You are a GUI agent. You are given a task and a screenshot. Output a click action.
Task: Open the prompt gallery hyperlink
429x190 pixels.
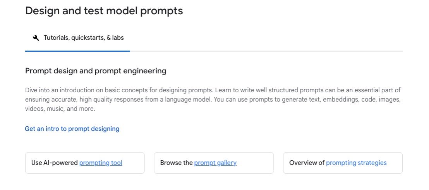click(215, 163)
